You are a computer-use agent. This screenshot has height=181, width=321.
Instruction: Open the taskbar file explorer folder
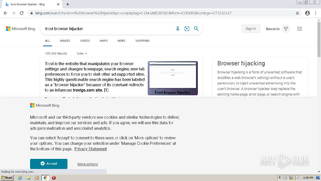coord(28,178)
